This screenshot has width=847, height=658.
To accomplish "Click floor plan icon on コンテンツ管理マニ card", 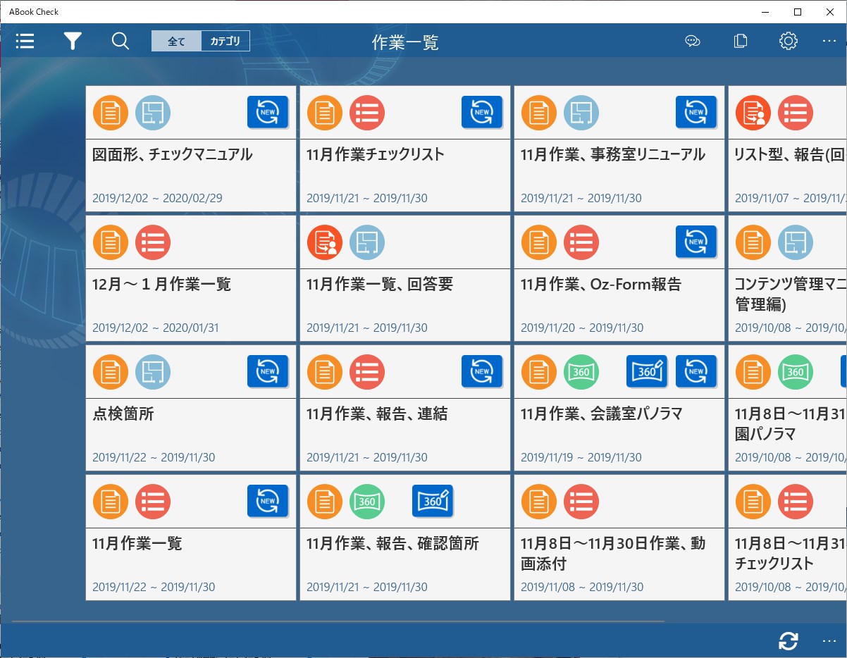I will [796, 242].
